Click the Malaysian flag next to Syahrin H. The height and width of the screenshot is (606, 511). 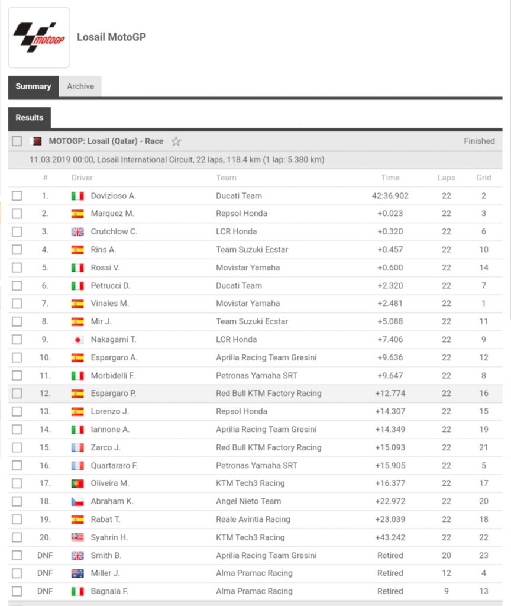pyautogui.click(x=77, y=537)
